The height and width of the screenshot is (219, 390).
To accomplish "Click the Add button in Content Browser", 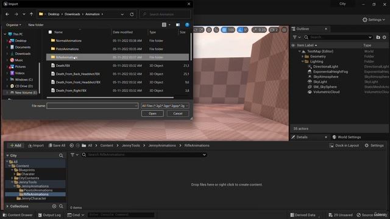I will (x=16, y=145).
